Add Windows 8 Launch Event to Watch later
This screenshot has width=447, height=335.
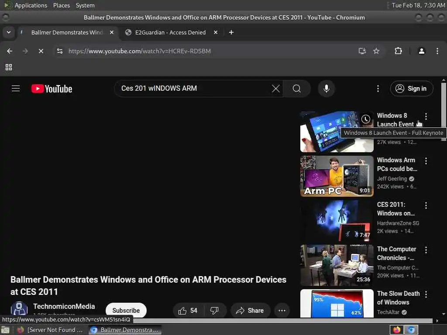click(x=366, y=119)
